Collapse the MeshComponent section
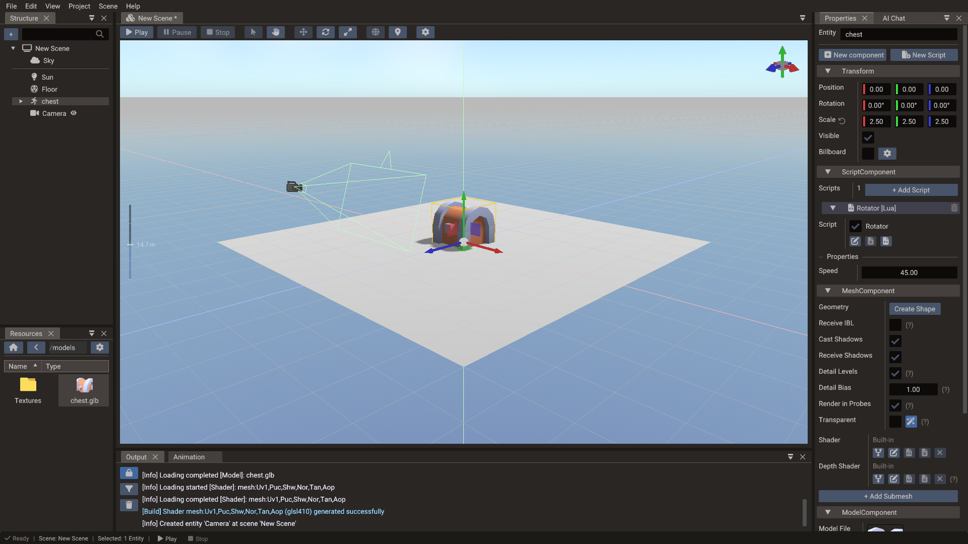This screenshot has width=968, height=544. (x=828, y=291)
